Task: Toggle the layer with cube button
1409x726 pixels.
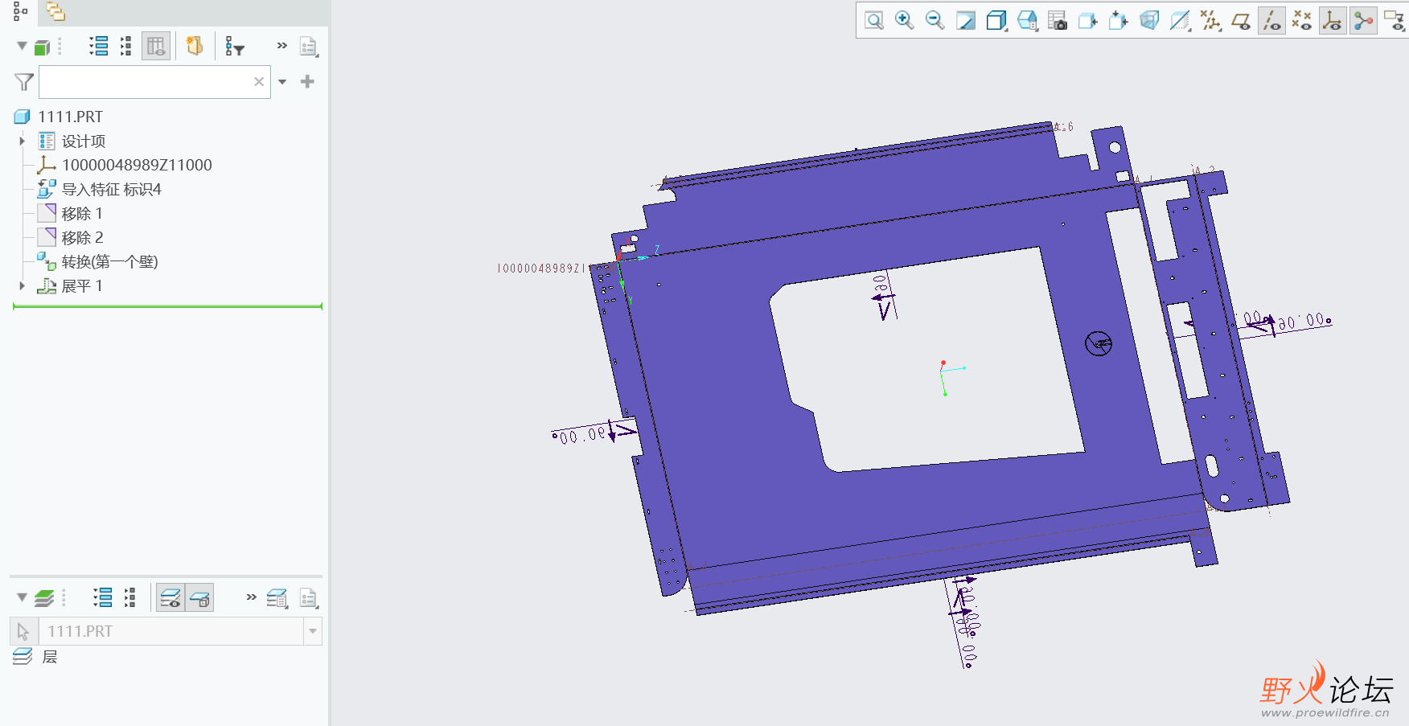Action: coord(199,597)
